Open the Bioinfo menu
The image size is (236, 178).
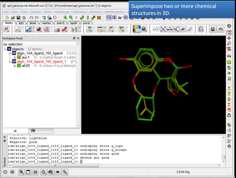pyautogui.click(x=36, y=12)
